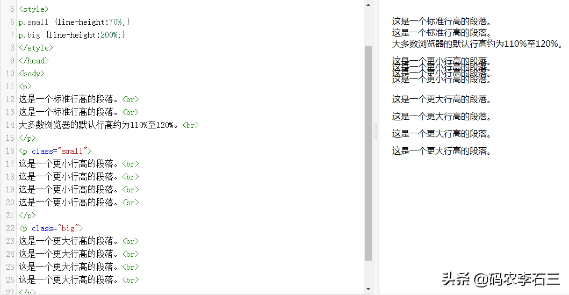Click the <body> tag on line 10

[32, 74]
